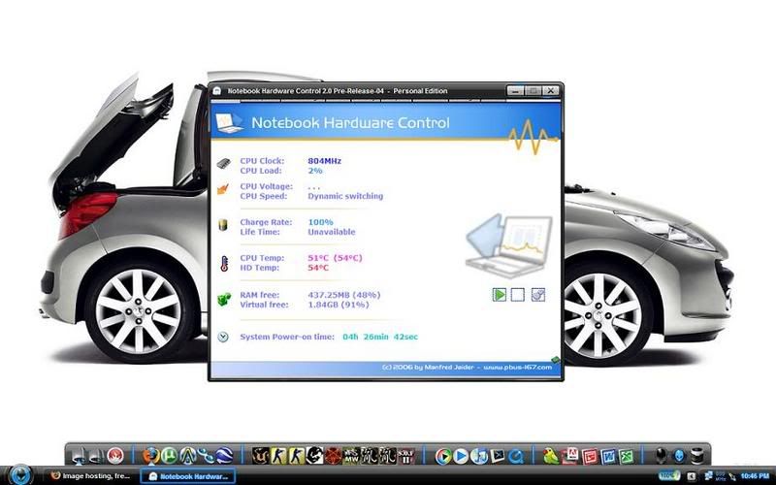Open Microsoft Word from the dock

click(608, 455)
